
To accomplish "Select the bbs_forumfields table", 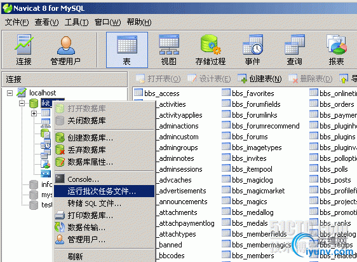I will (x=251, y=104).
